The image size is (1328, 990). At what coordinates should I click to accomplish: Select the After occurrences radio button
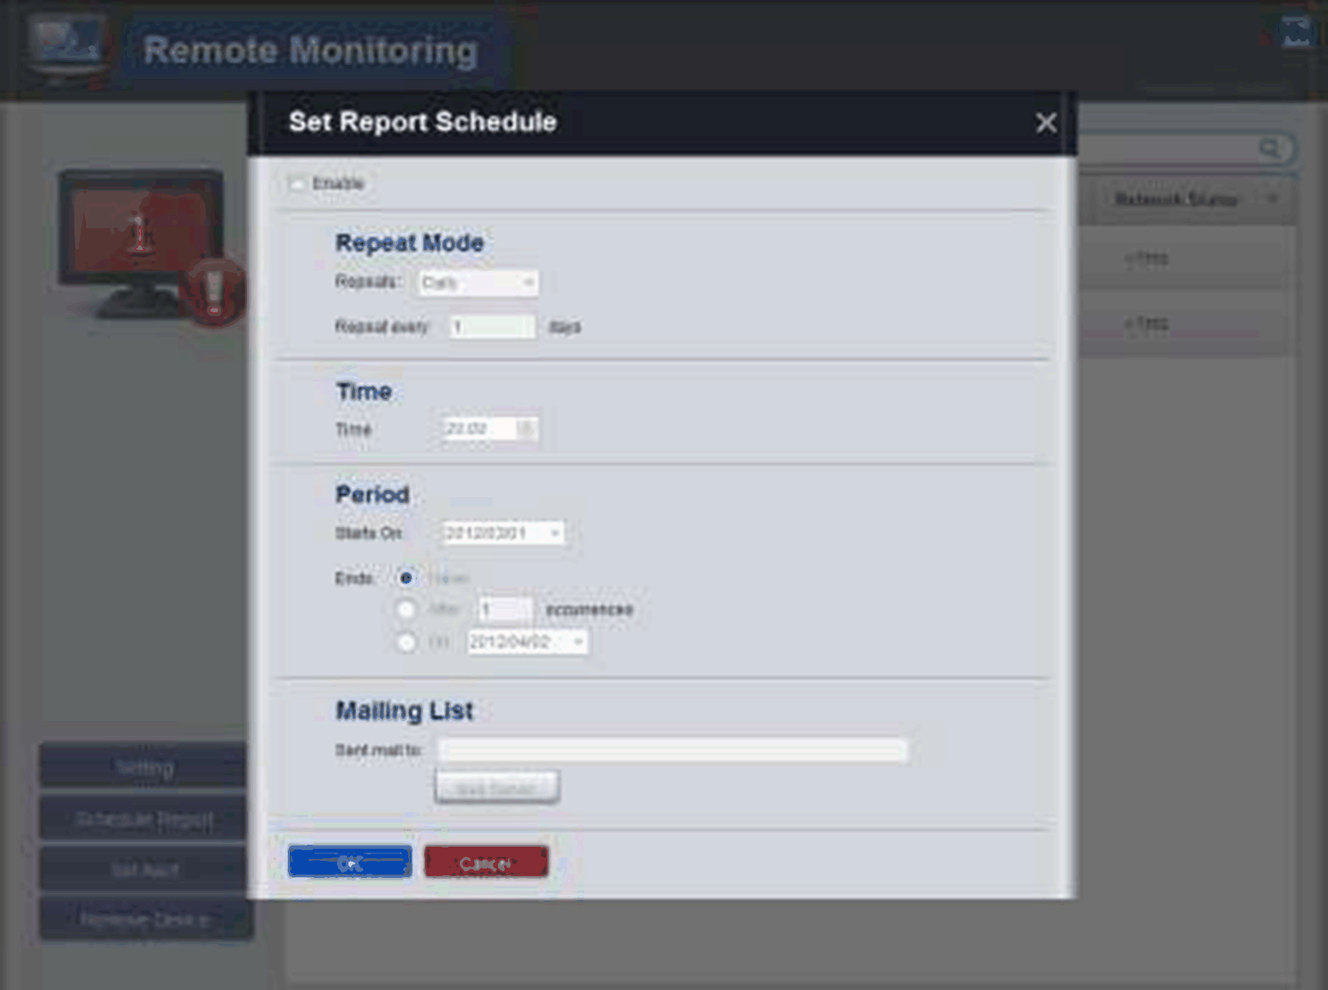[406, 609]
